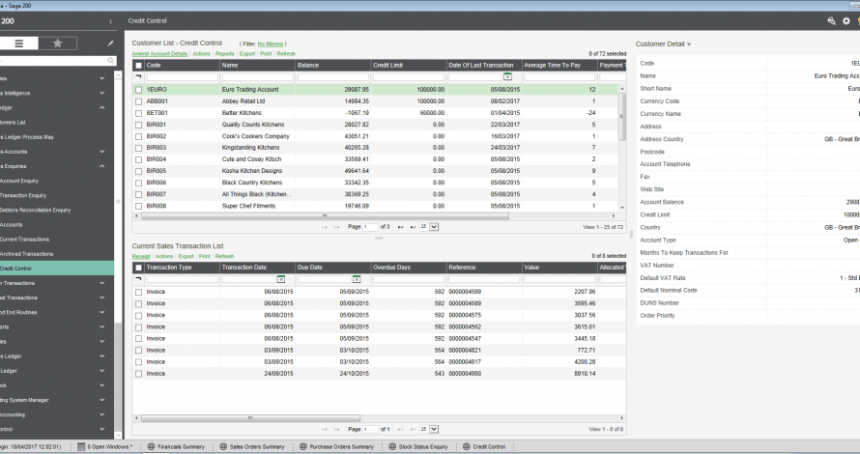Viewport: 860px width, 454px height.
Task: Open Credit Control in sidebar
Action: (57, 269)
